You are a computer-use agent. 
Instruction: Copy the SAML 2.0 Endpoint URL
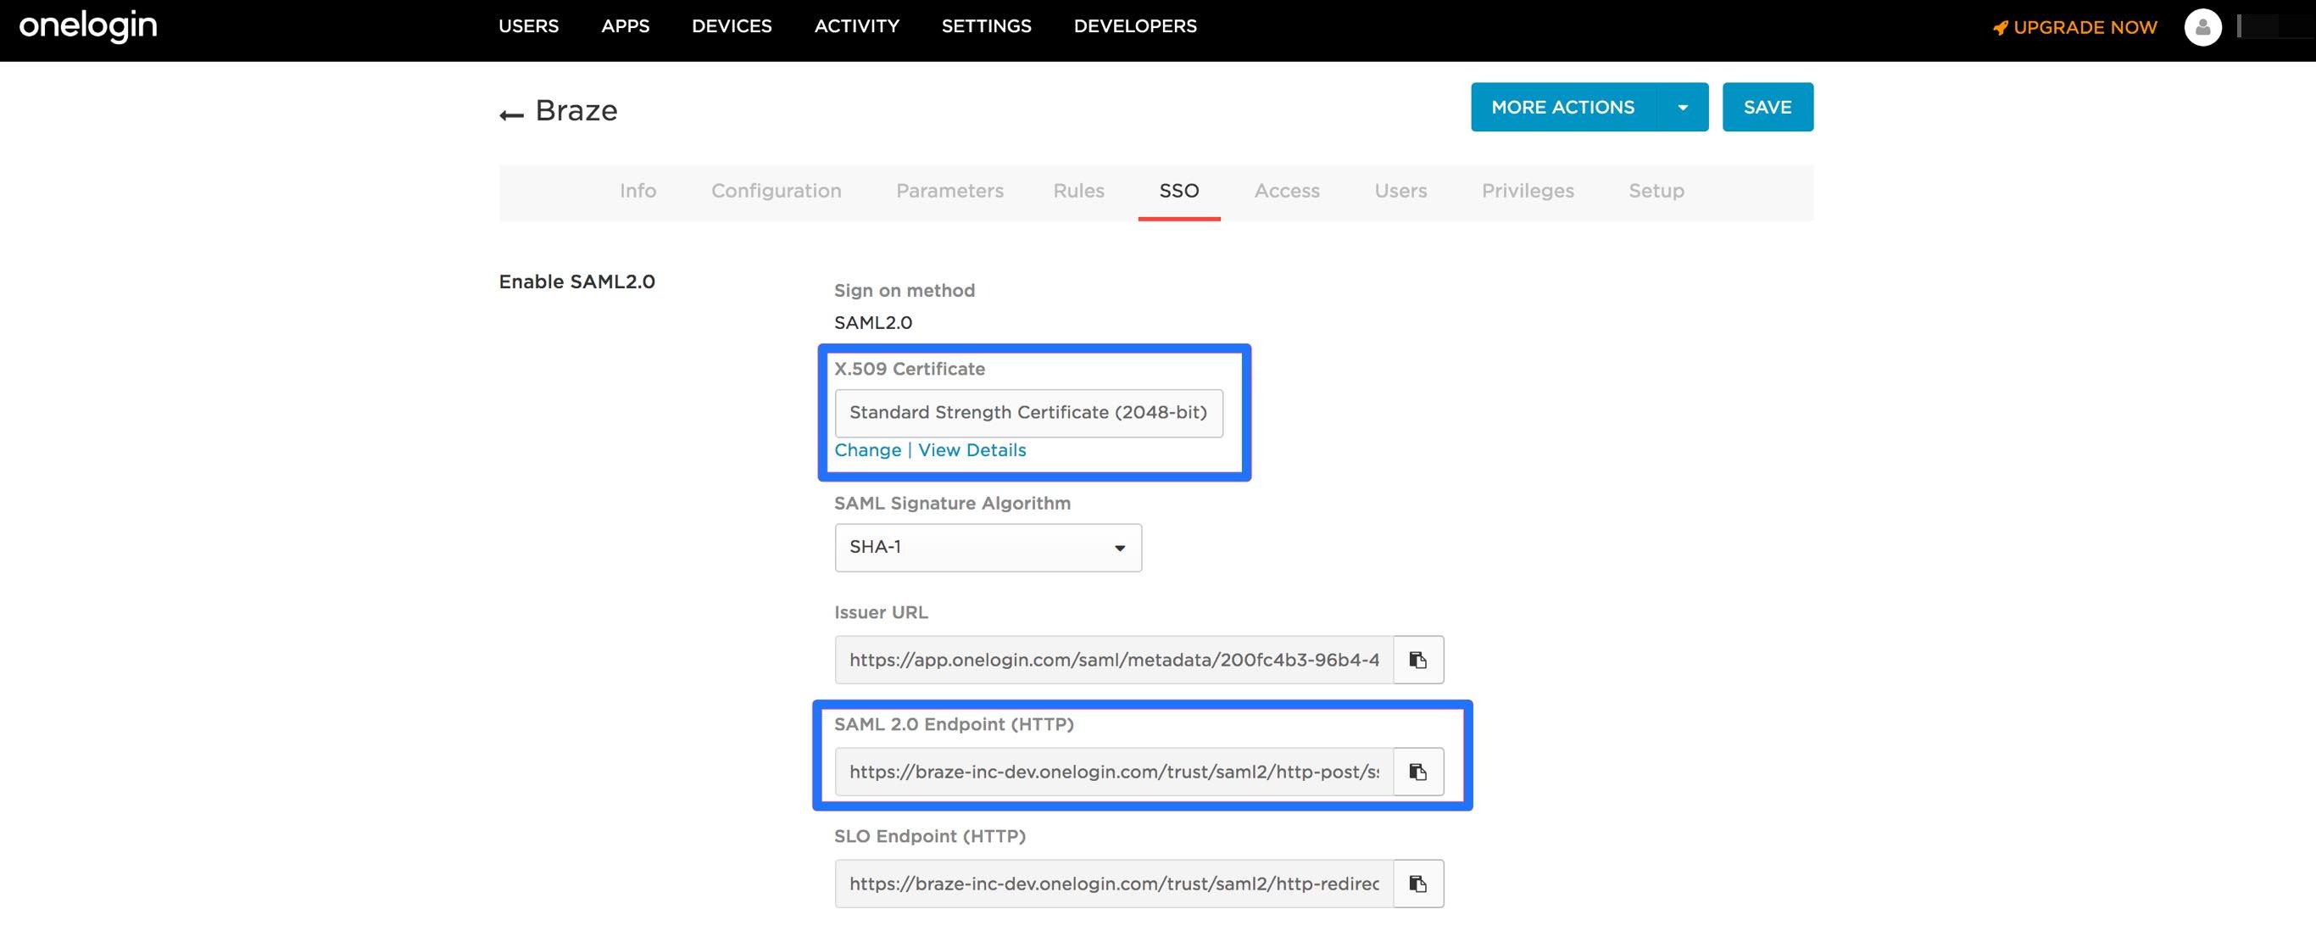point(1418,772)
